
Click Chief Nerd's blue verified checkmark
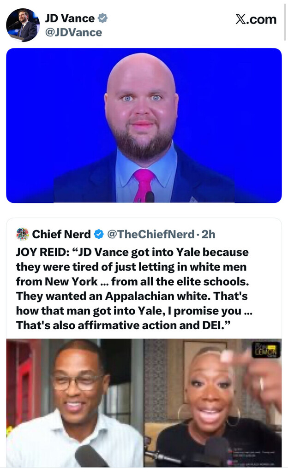tap(99, 234)
